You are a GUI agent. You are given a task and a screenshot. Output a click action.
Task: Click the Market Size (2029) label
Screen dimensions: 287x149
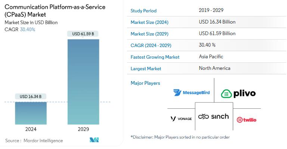coord(149,34)
